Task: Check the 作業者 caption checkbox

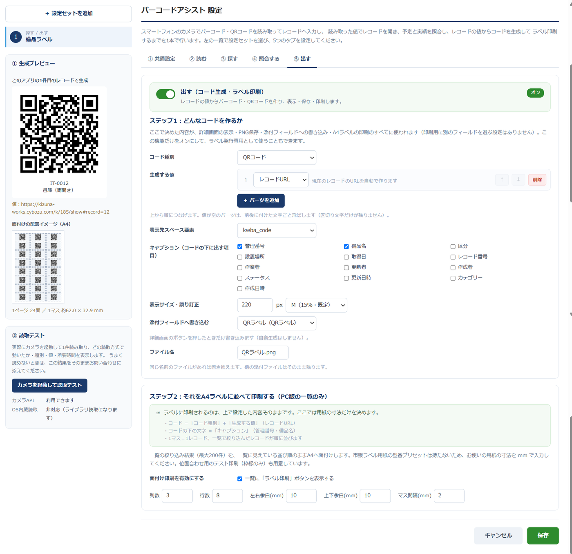Action: tap(240, 268)
